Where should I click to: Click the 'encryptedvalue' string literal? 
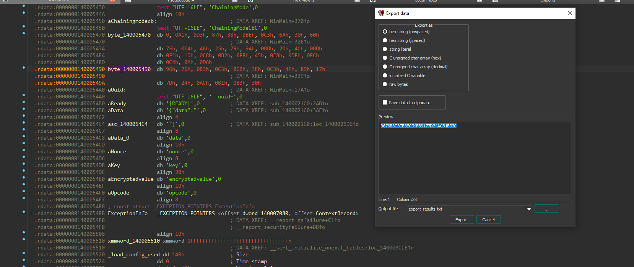190,179
